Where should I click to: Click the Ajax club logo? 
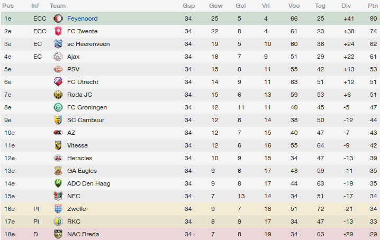58,57
